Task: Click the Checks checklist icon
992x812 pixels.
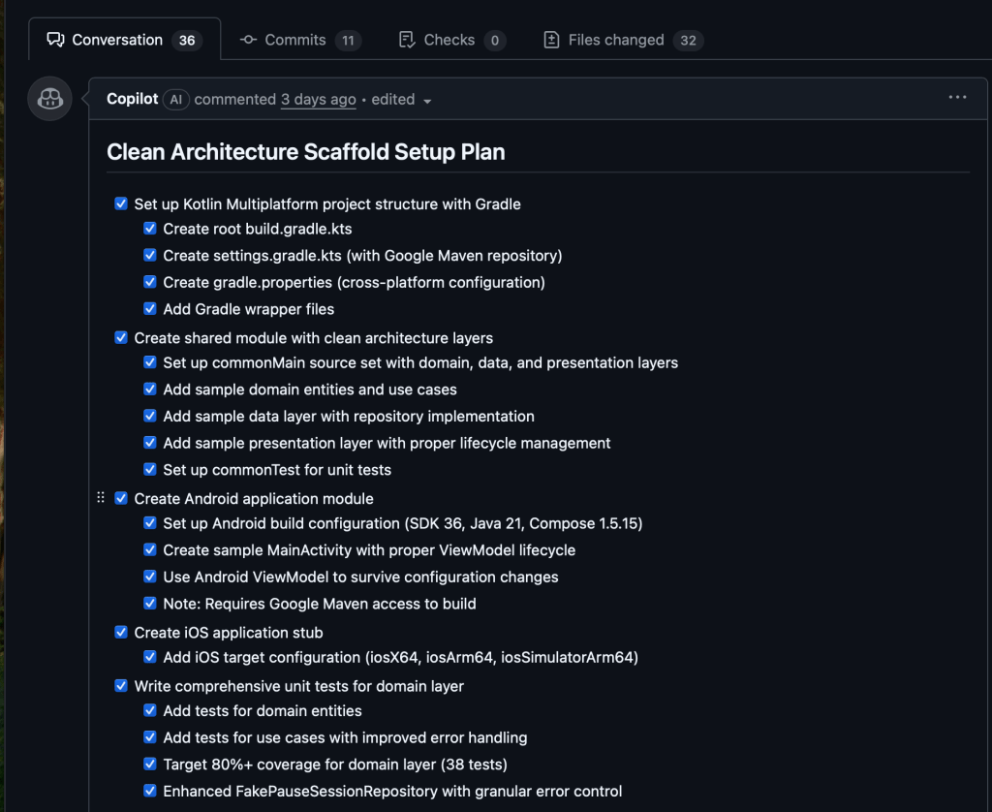Action: 407,40
